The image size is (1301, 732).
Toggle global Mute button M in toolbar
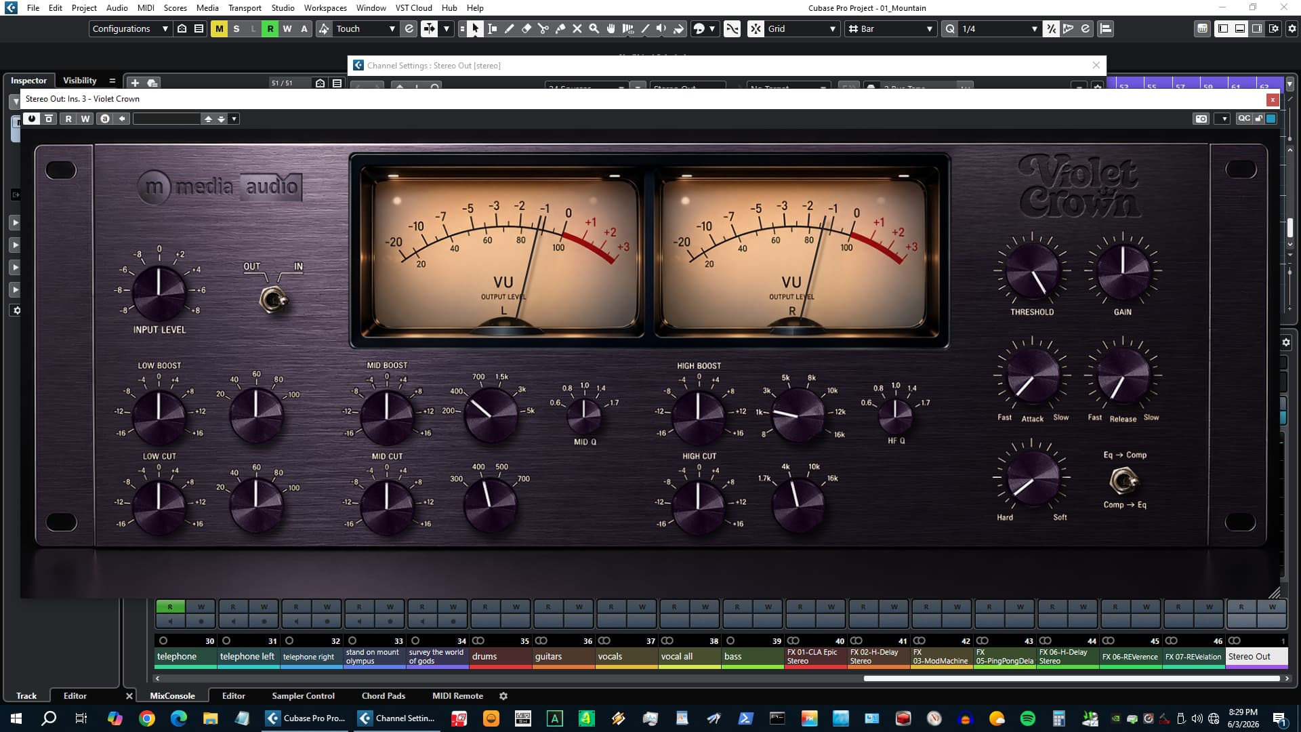click(219, 28)
